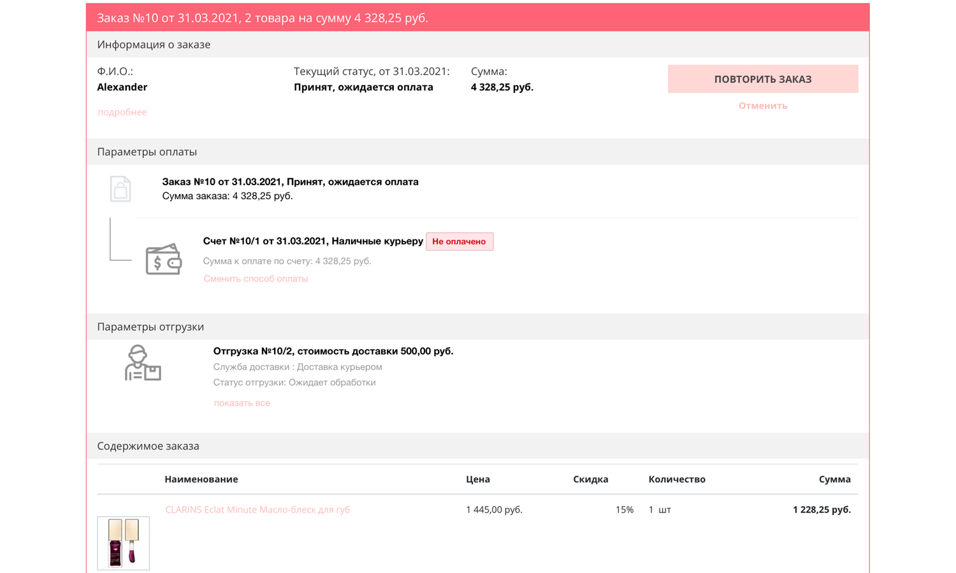Expand shipment details with показать все

tap(242, 403)
